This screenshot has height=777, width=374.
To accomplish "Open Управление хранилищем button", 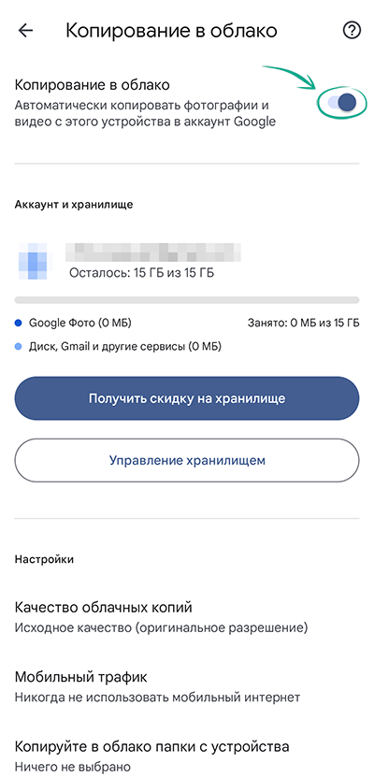I will tap(187, 460).
